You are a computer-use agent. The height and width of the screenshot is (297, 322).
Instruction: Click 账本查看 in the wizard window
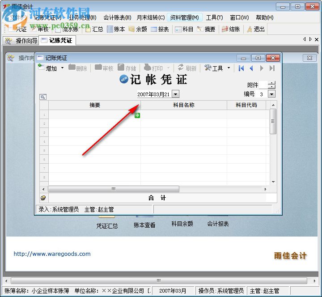pyautogui.click(x=144, y=225)
